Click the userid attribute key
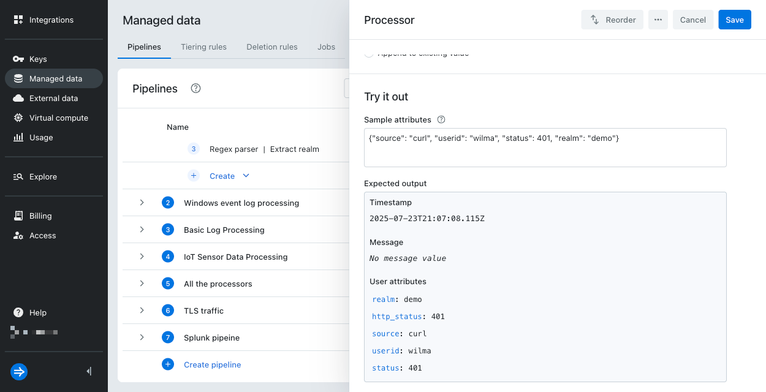Screen dimensions: 766x392 [385, 351]
